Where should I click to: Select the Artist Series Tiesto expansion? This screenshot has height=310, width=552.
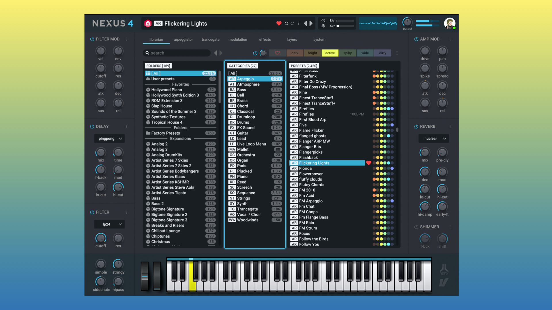coord(181,193)
